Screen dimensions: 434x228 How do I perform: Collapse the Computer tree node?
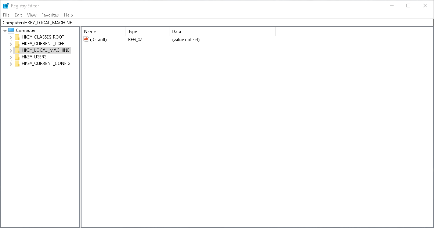click(5, 30)
